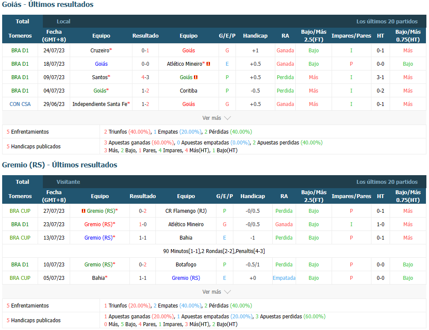Open Independiente Santa Fe team link
The image size is (429, 330).
100,104
